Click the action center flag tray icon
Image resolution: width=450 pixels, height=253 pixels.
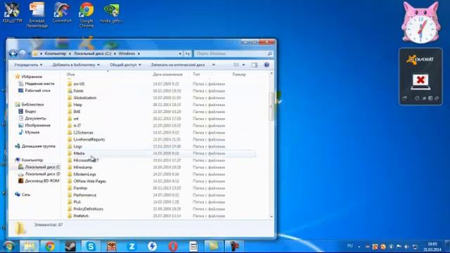399,247
